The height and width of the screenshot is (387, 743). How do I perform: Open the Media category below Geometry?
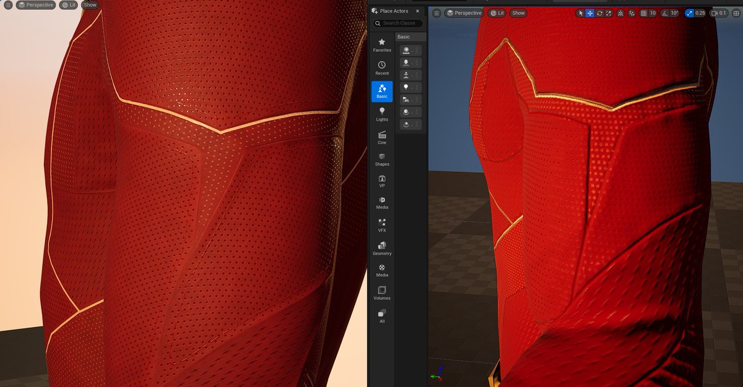[x=382, y=270]
